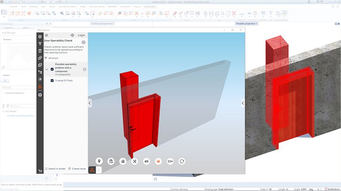This screenshot has height=191, width=341.
Task: Maximize the Parallel projection viewport
Action: (336, 24)
